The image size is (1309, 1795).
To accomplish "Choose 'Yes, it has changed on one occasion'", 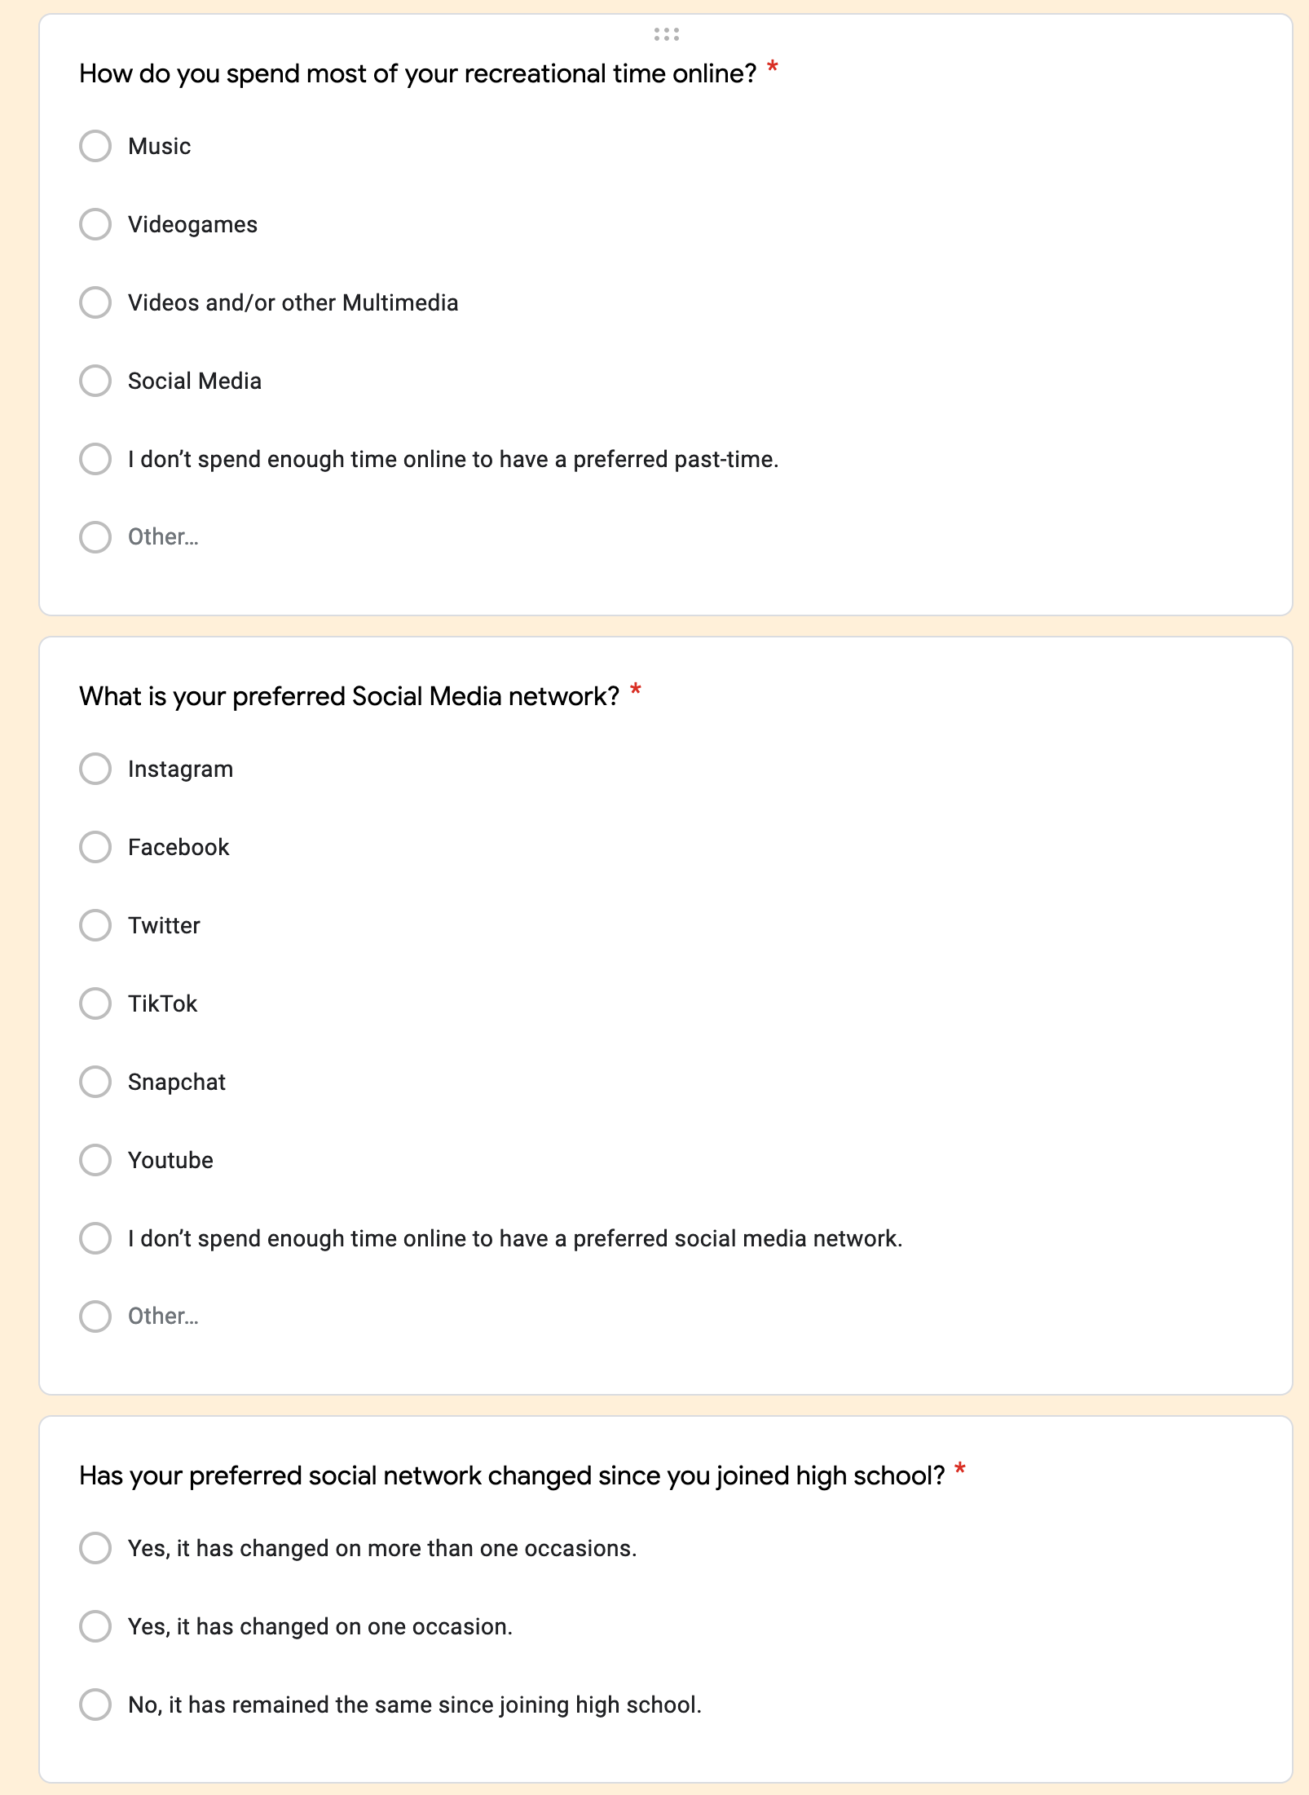I will click(95, 1626).
